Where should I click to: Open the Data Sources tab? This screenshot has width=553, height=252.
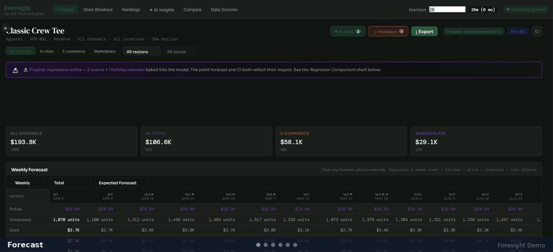(224, 10)
